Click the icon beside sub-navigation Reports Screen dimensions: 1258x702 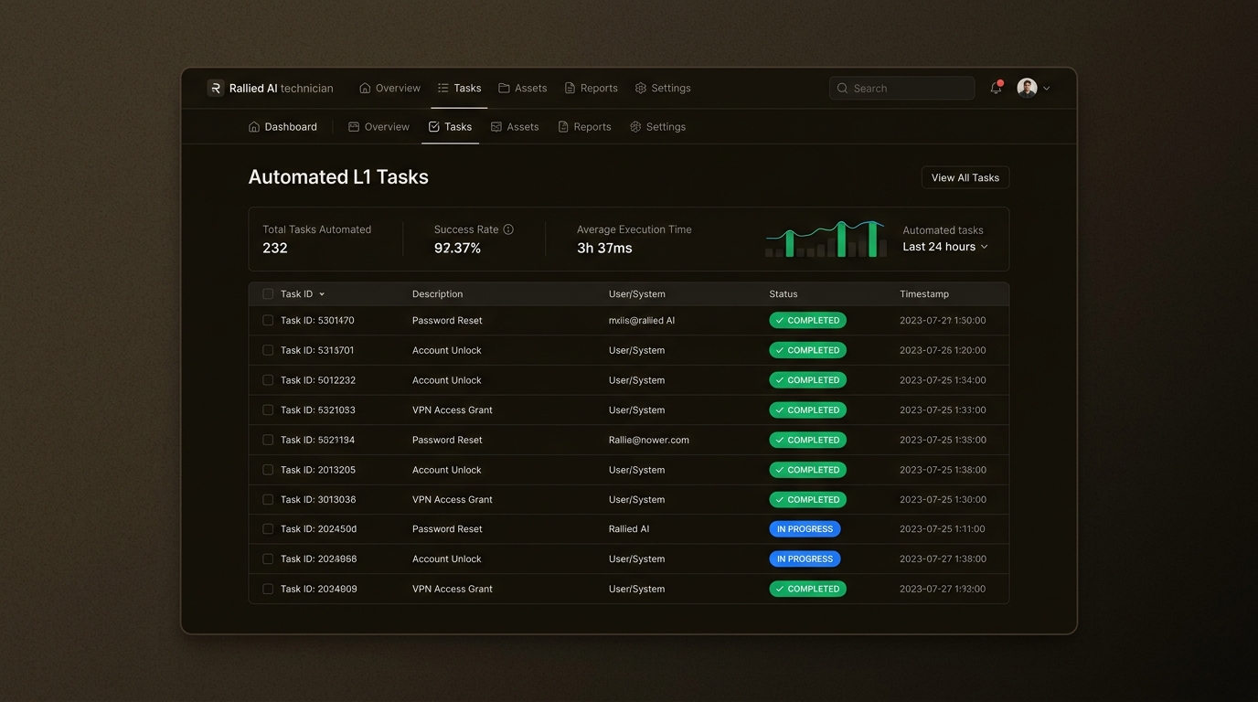coord(563,127)
